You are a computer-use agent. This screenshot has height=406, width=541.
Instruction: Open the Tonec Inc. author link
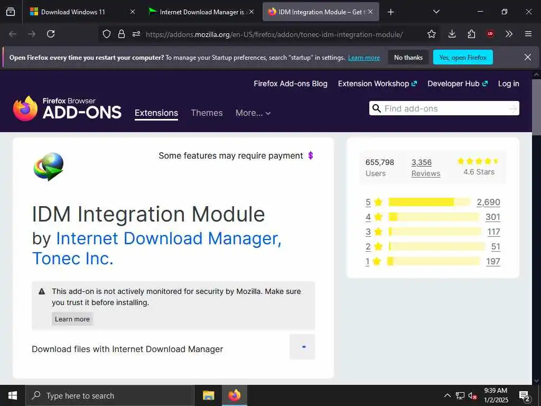pos(73,259)
